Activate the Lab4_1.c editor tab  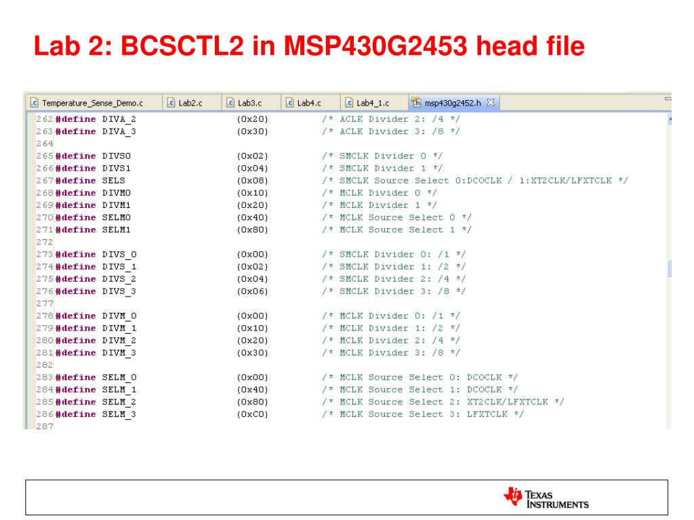pos(373,103)
